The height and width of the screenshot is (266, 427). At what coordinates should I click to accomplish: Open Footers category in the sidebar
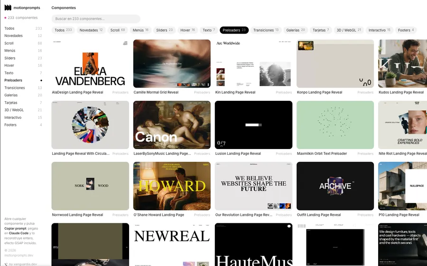pos(23,125)
